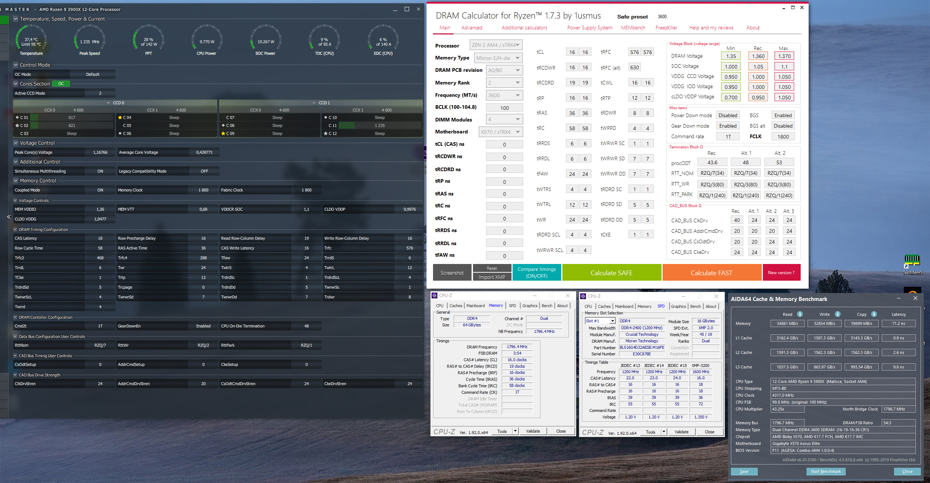Click the info icon next to Read

[x=800, y=314]
